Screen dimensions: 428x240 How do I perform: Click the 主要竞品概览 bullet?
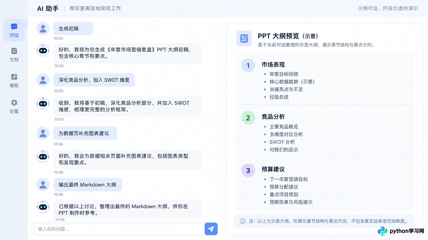coord(284,127)
